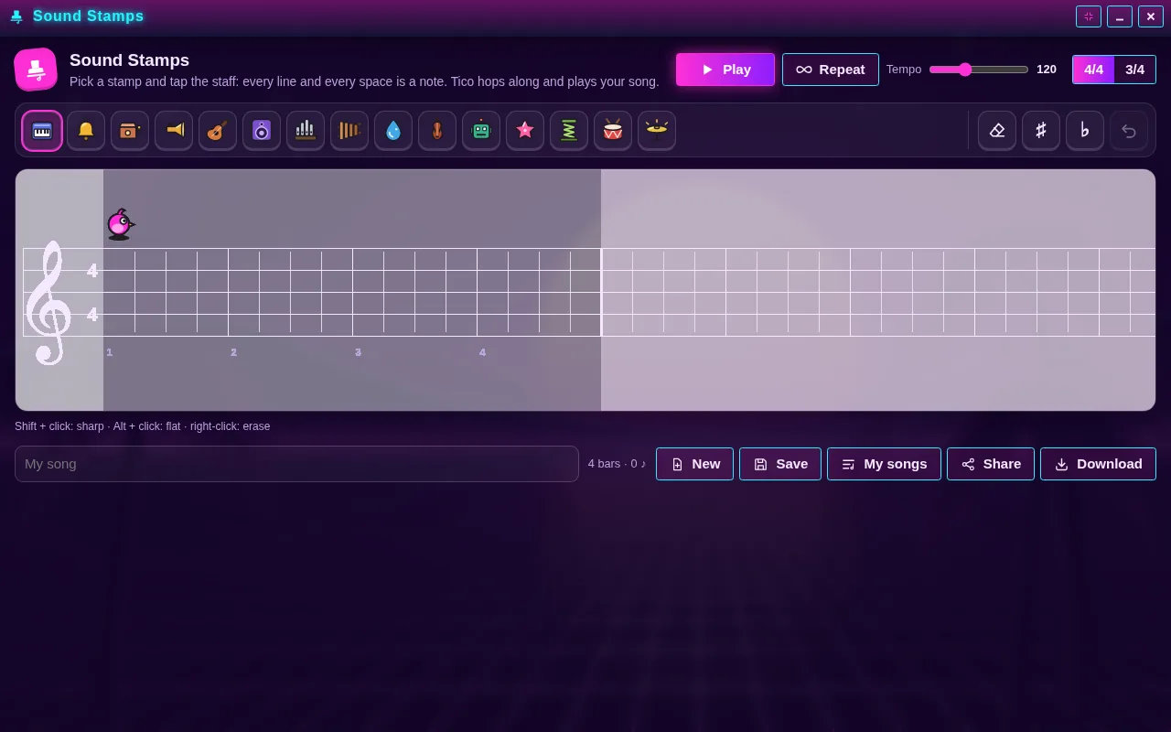The image size is (1171, 732).
Task: Select the red drum stamp
Action: (613, 130)
